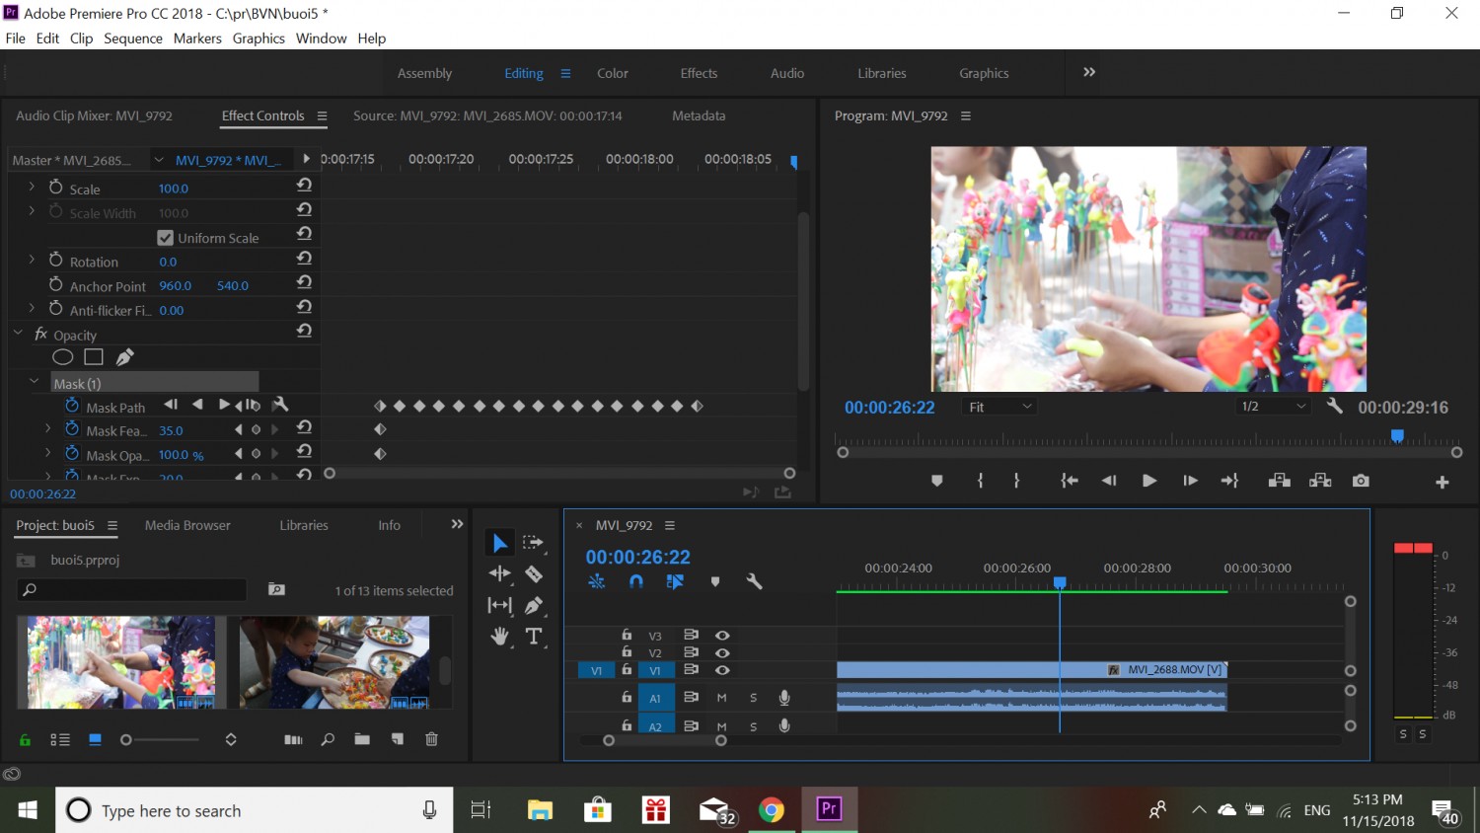Screen dimensions: 1480x833
Task: Delete selected project item with trash icon
Action: click(431, 739)
